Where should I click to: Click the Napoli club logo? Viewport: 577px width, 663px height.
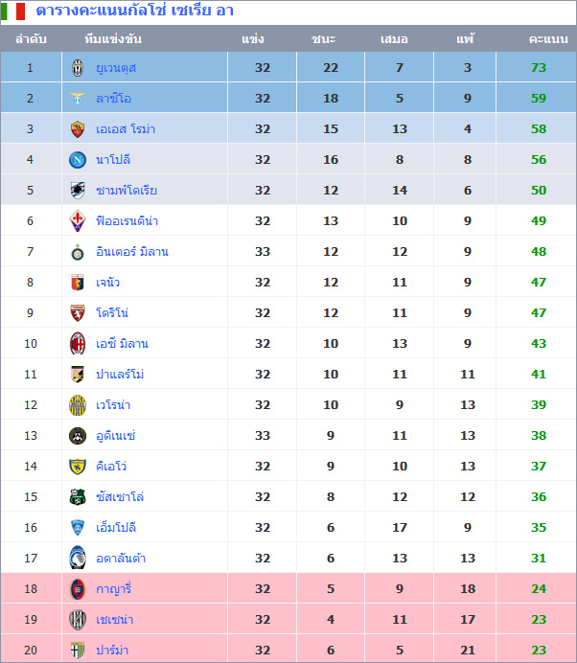pos(78,159)
